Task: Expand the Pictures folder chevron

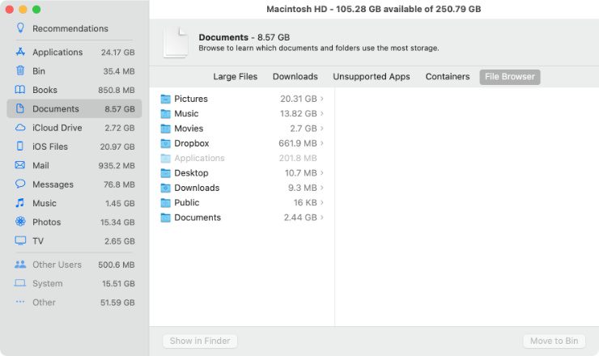Action: tap(322, 99)
